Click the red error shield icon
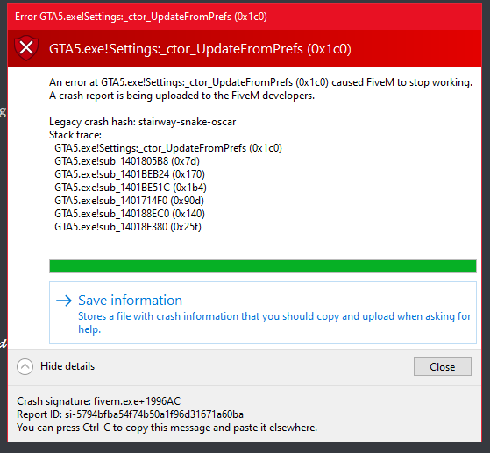490x453 pixels. [x=26, y=48]
